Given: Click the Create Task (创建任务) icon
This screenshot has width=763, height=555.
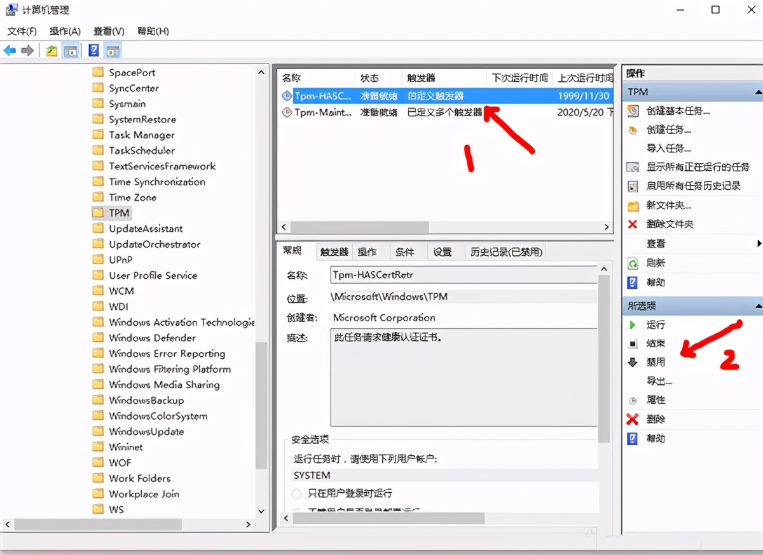Looking at the screenshot, I should [633, 130].
